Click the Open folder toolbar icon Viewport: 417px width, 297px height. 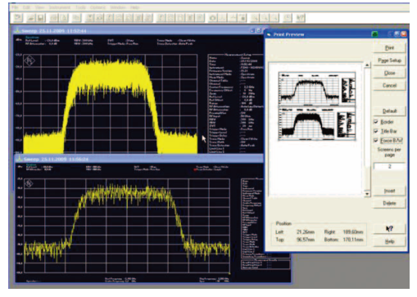31,18
